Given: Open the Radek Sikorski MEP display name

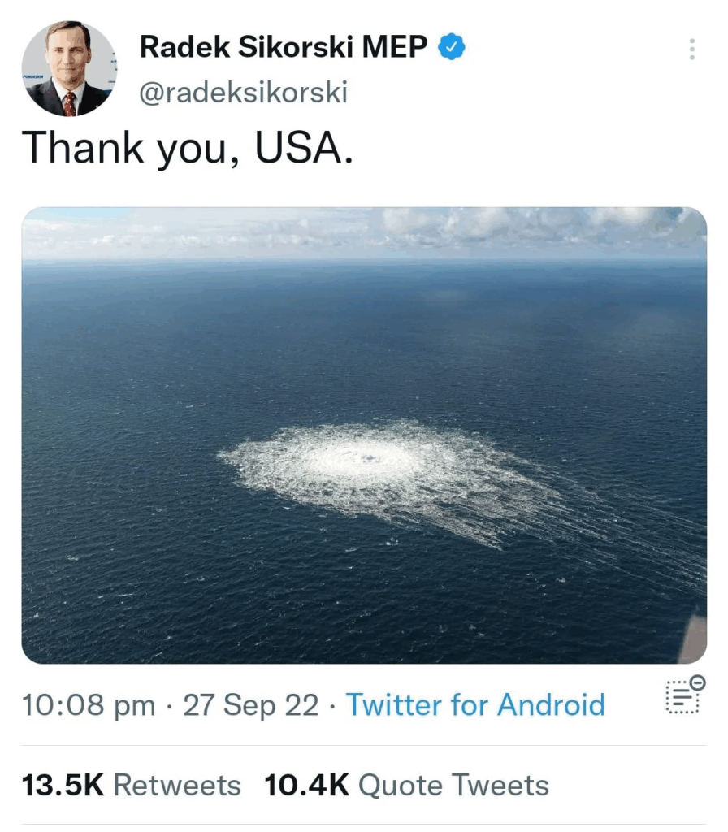Looking at the screenshot, I should pos(283,48).
